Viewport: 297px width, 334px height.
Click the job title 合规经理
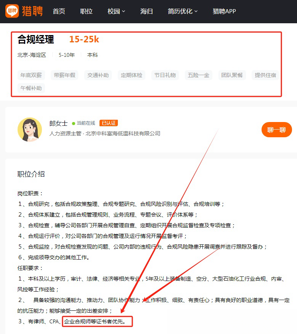35,39
